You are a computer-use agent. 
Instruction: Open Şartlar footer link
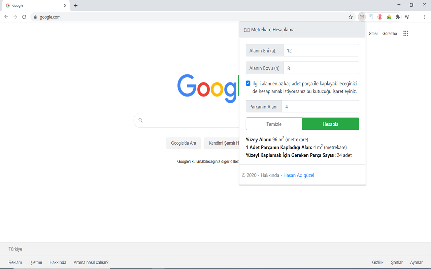tap(397, 262)
